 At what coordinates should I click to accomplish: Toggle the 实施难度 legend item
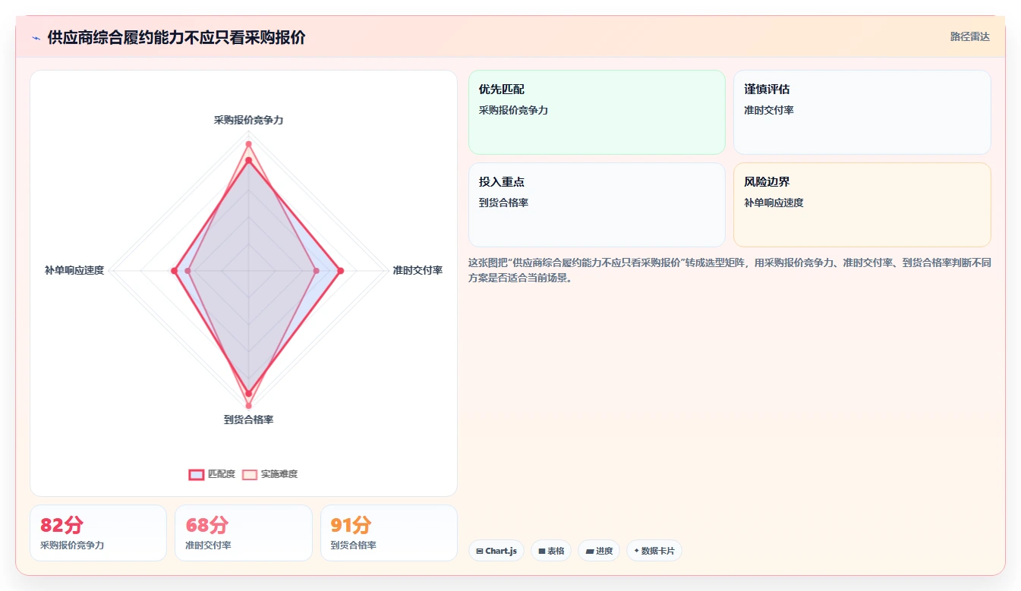coord(269,474)
